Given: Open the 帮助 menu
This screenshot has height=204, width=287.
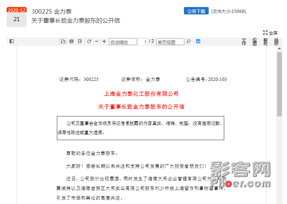Looking at the screenshot, I should (x=266, y=42).
